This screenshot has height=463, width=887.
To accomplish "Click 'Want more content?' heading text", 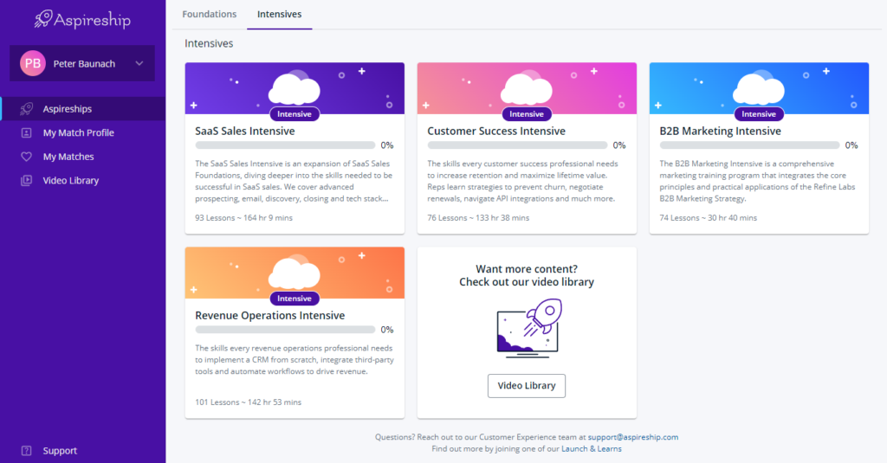I will tap(527, 269).
